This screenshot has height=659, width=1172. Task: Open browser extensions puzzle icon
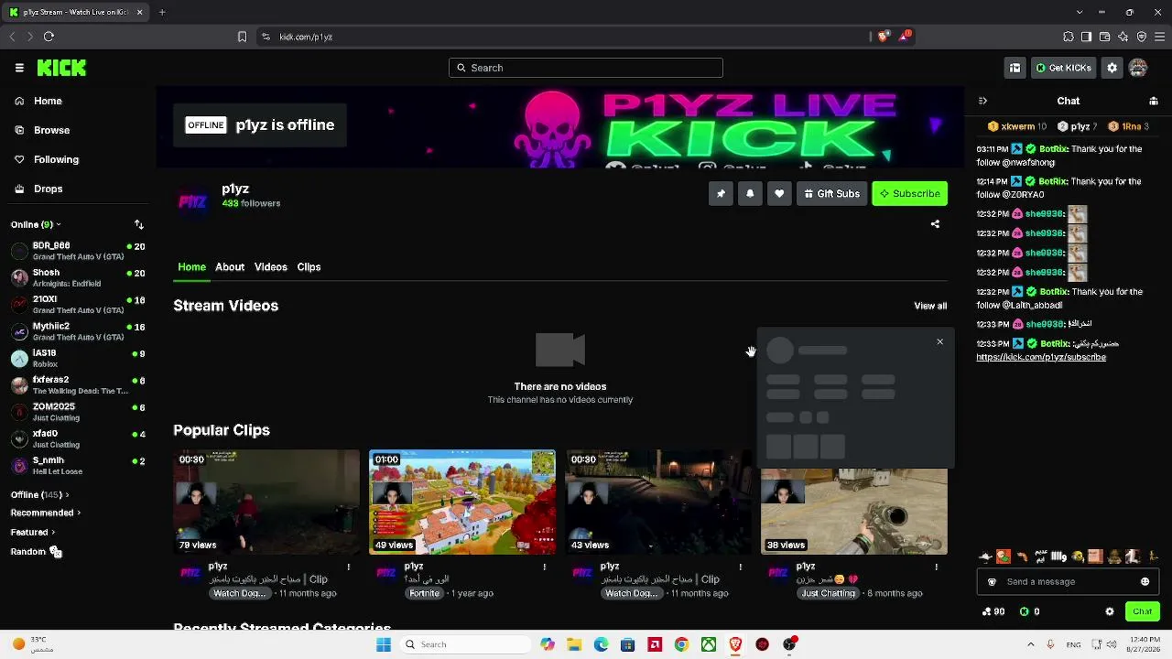click(1069, 37)
